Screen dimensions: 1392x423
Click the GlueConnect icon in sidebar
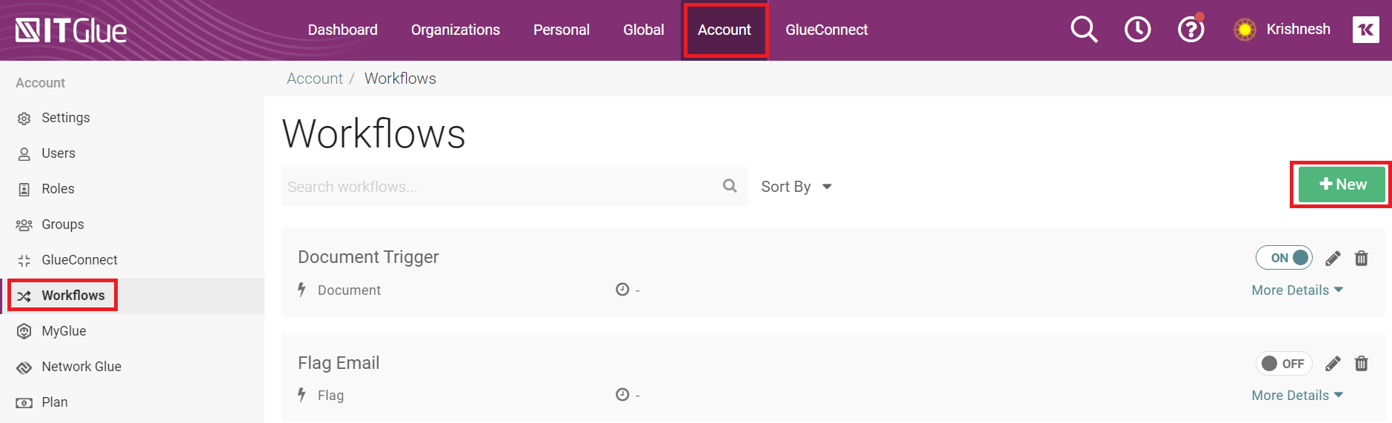click(x=24, y=261)
